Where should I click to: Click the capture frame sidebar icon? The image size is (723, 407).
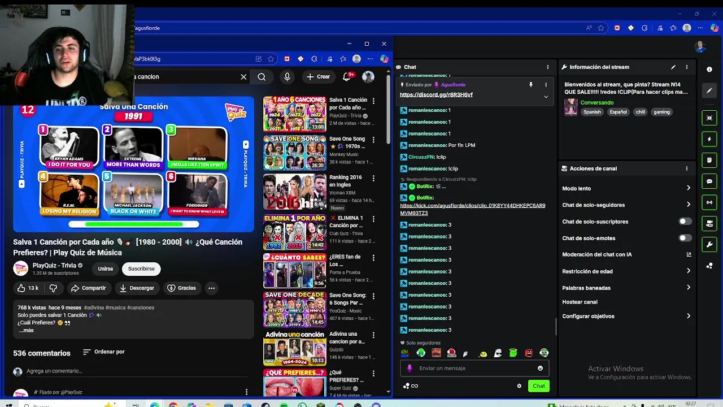pyautogui.click(x=709, y=118)
